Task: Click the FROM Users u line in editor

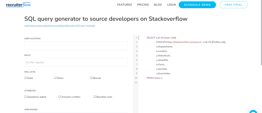Action: point(155,78)
